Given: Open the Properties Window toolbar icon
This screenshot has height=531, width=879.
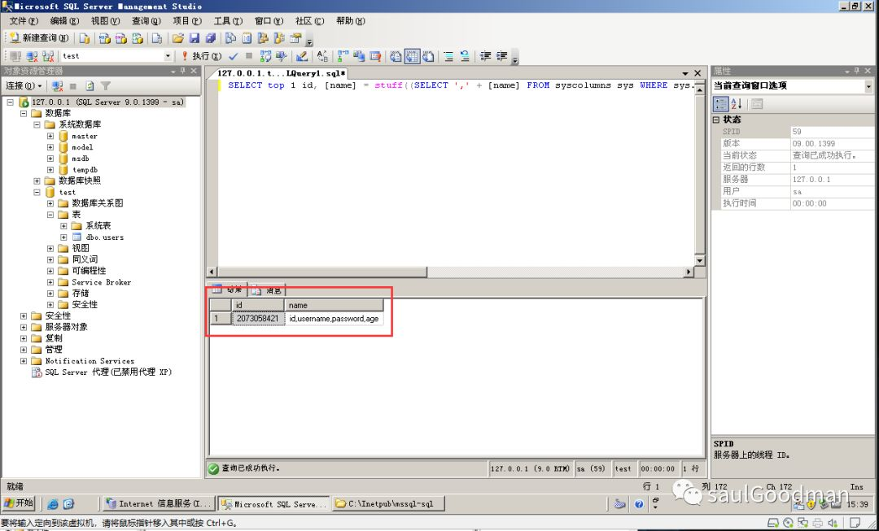Looking at the screenshot, I should pos(295,38).
